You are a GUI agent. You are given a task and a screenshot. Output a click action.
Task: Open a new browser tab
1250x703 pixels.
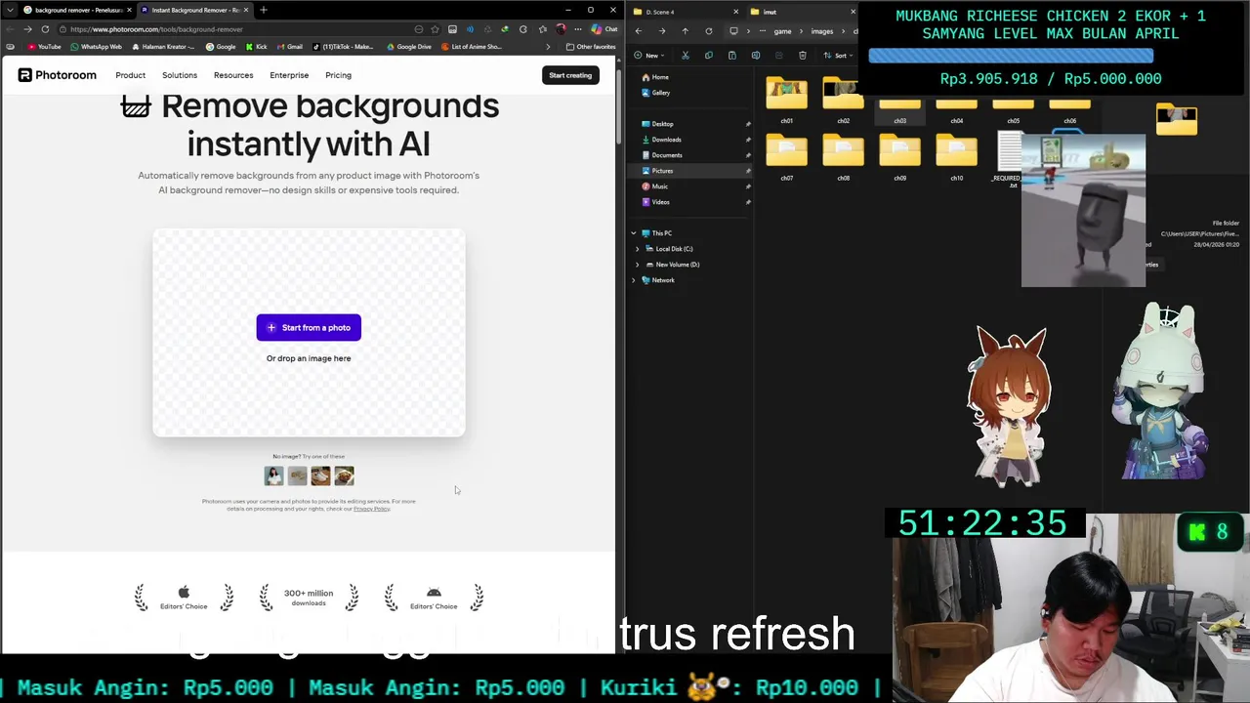point(263,10)
